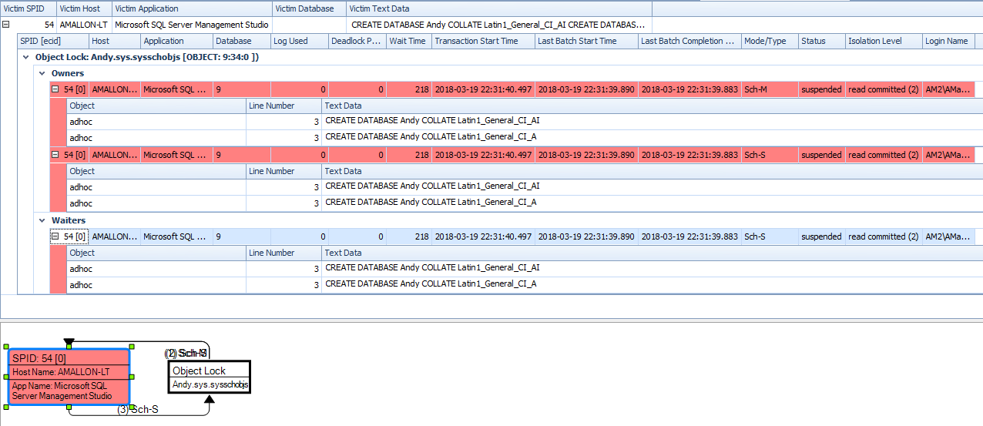Click Text Data header in Waiters detail grid
Image resolution: width=983 pixels, height=426 pixels.
652,253
